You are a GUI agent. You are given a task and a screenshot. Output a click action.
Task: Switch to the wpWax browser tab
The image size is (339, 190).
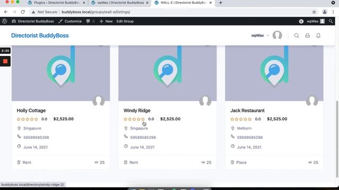pos(120,3)
